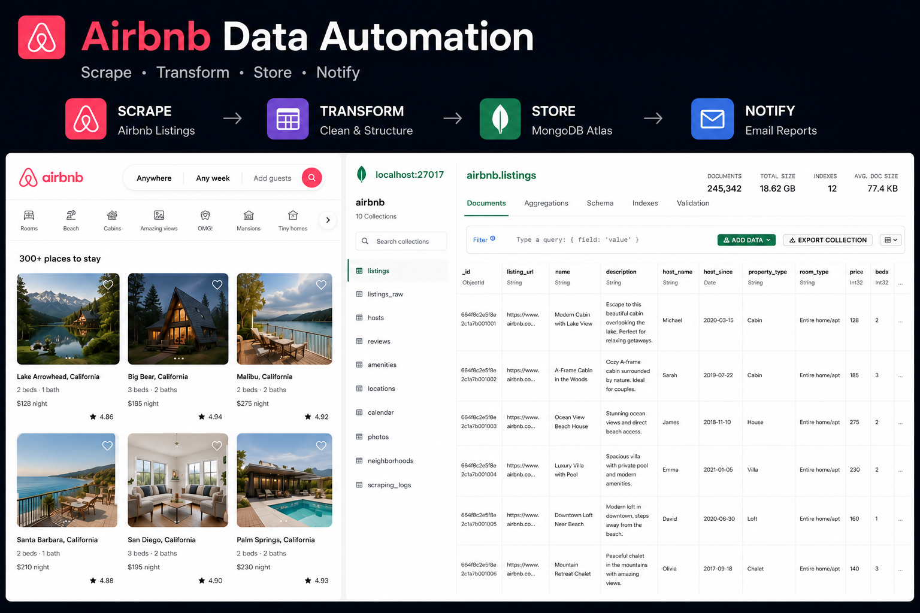The height and width of the screenshot is (613, 920).
Task: Select the Cabins category icon
Action: pyautogui.click(x=112, y=215)
